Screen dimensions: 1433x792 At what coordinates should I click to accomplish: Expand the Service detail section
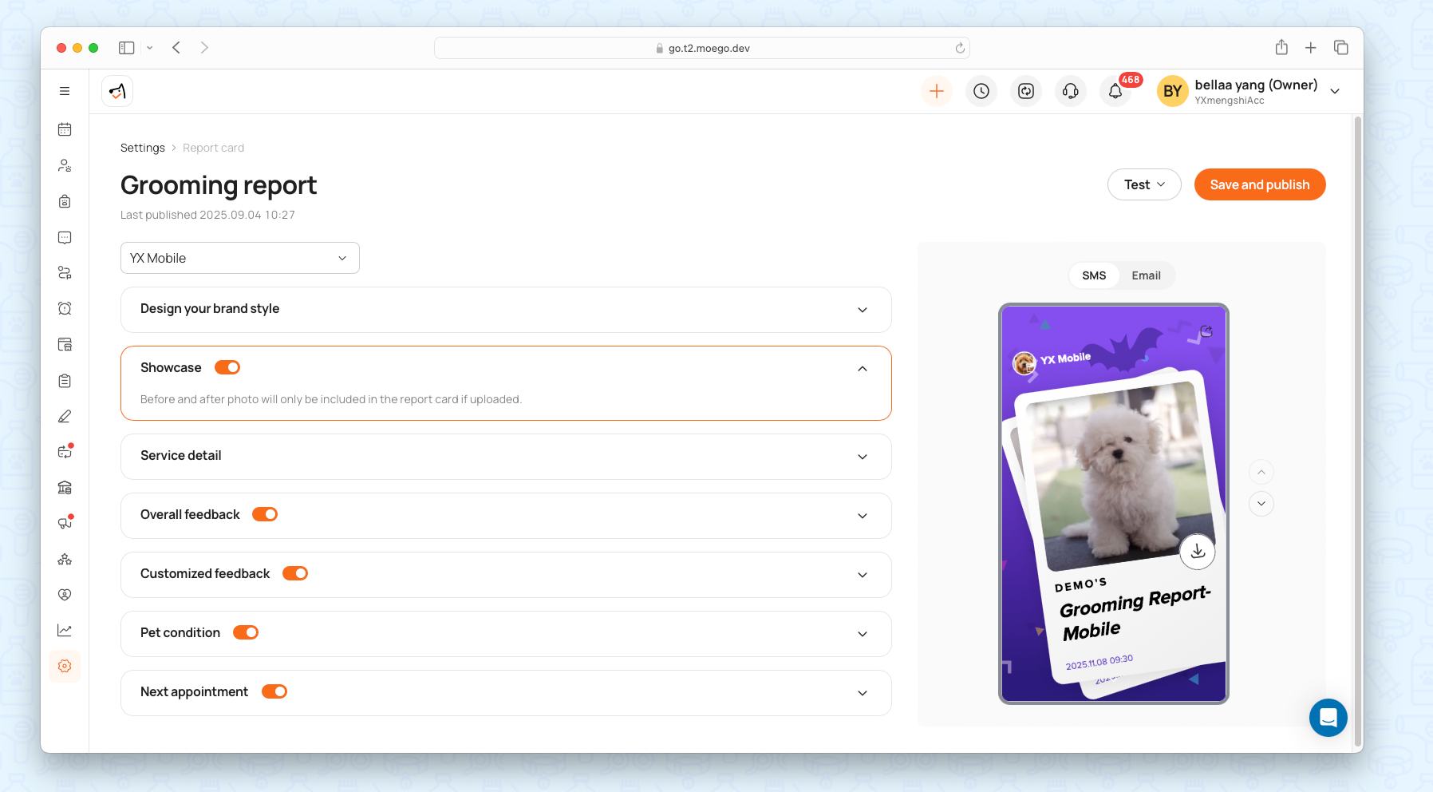[x=505, y=456]
